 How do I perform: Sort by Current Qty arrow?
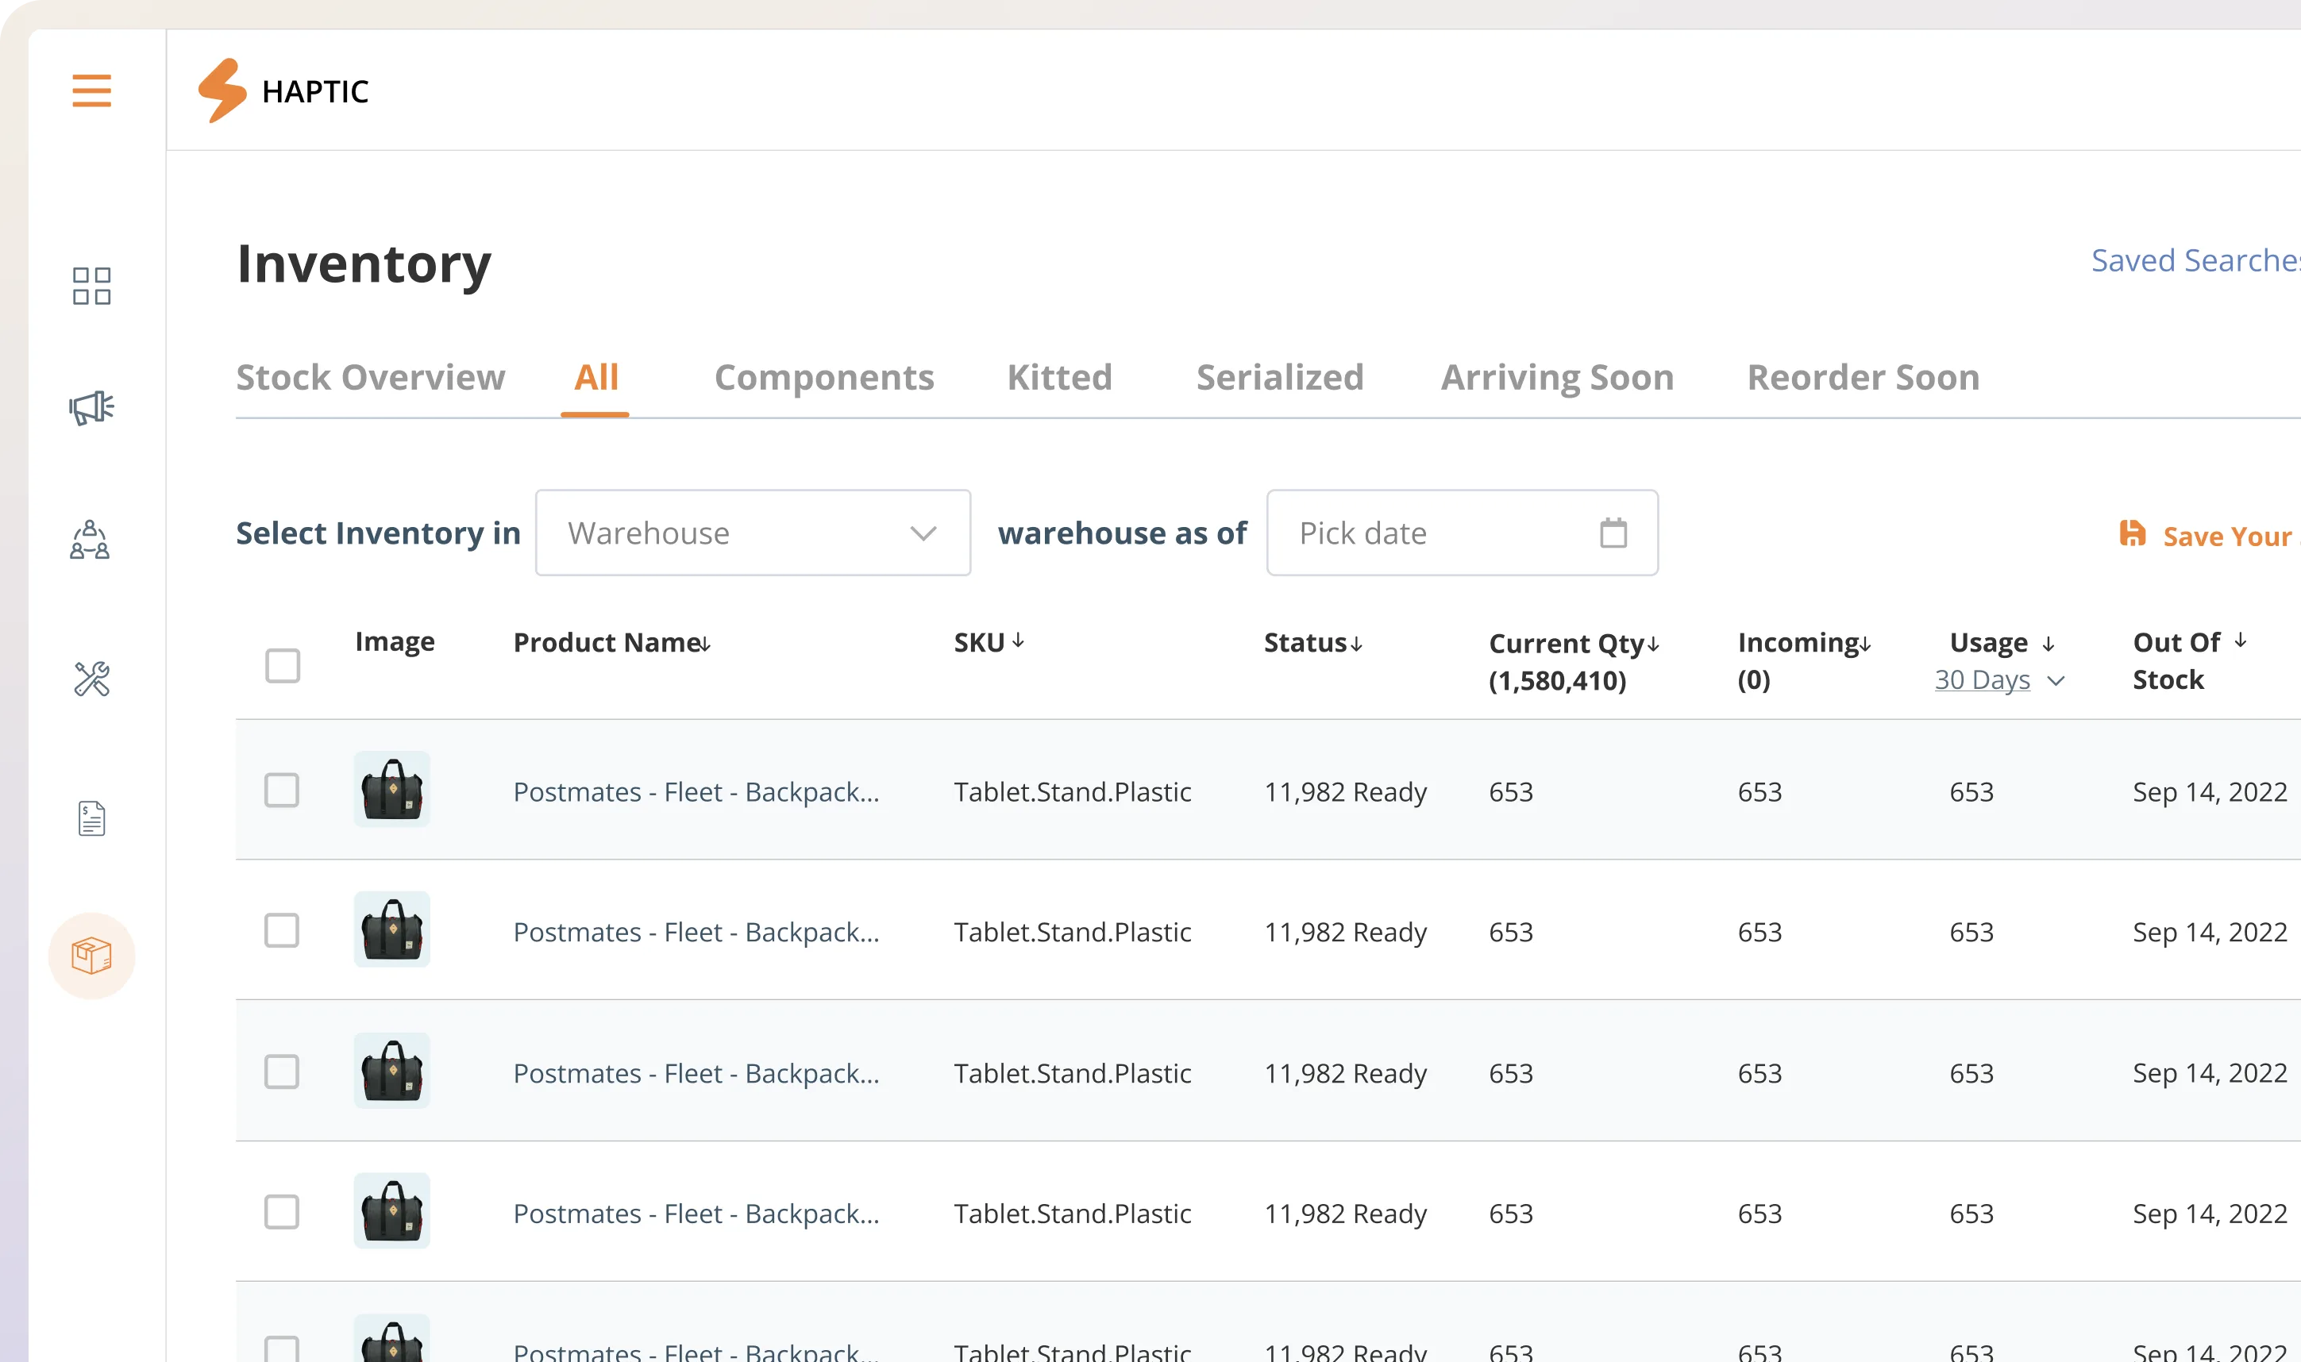point(1653,644)
